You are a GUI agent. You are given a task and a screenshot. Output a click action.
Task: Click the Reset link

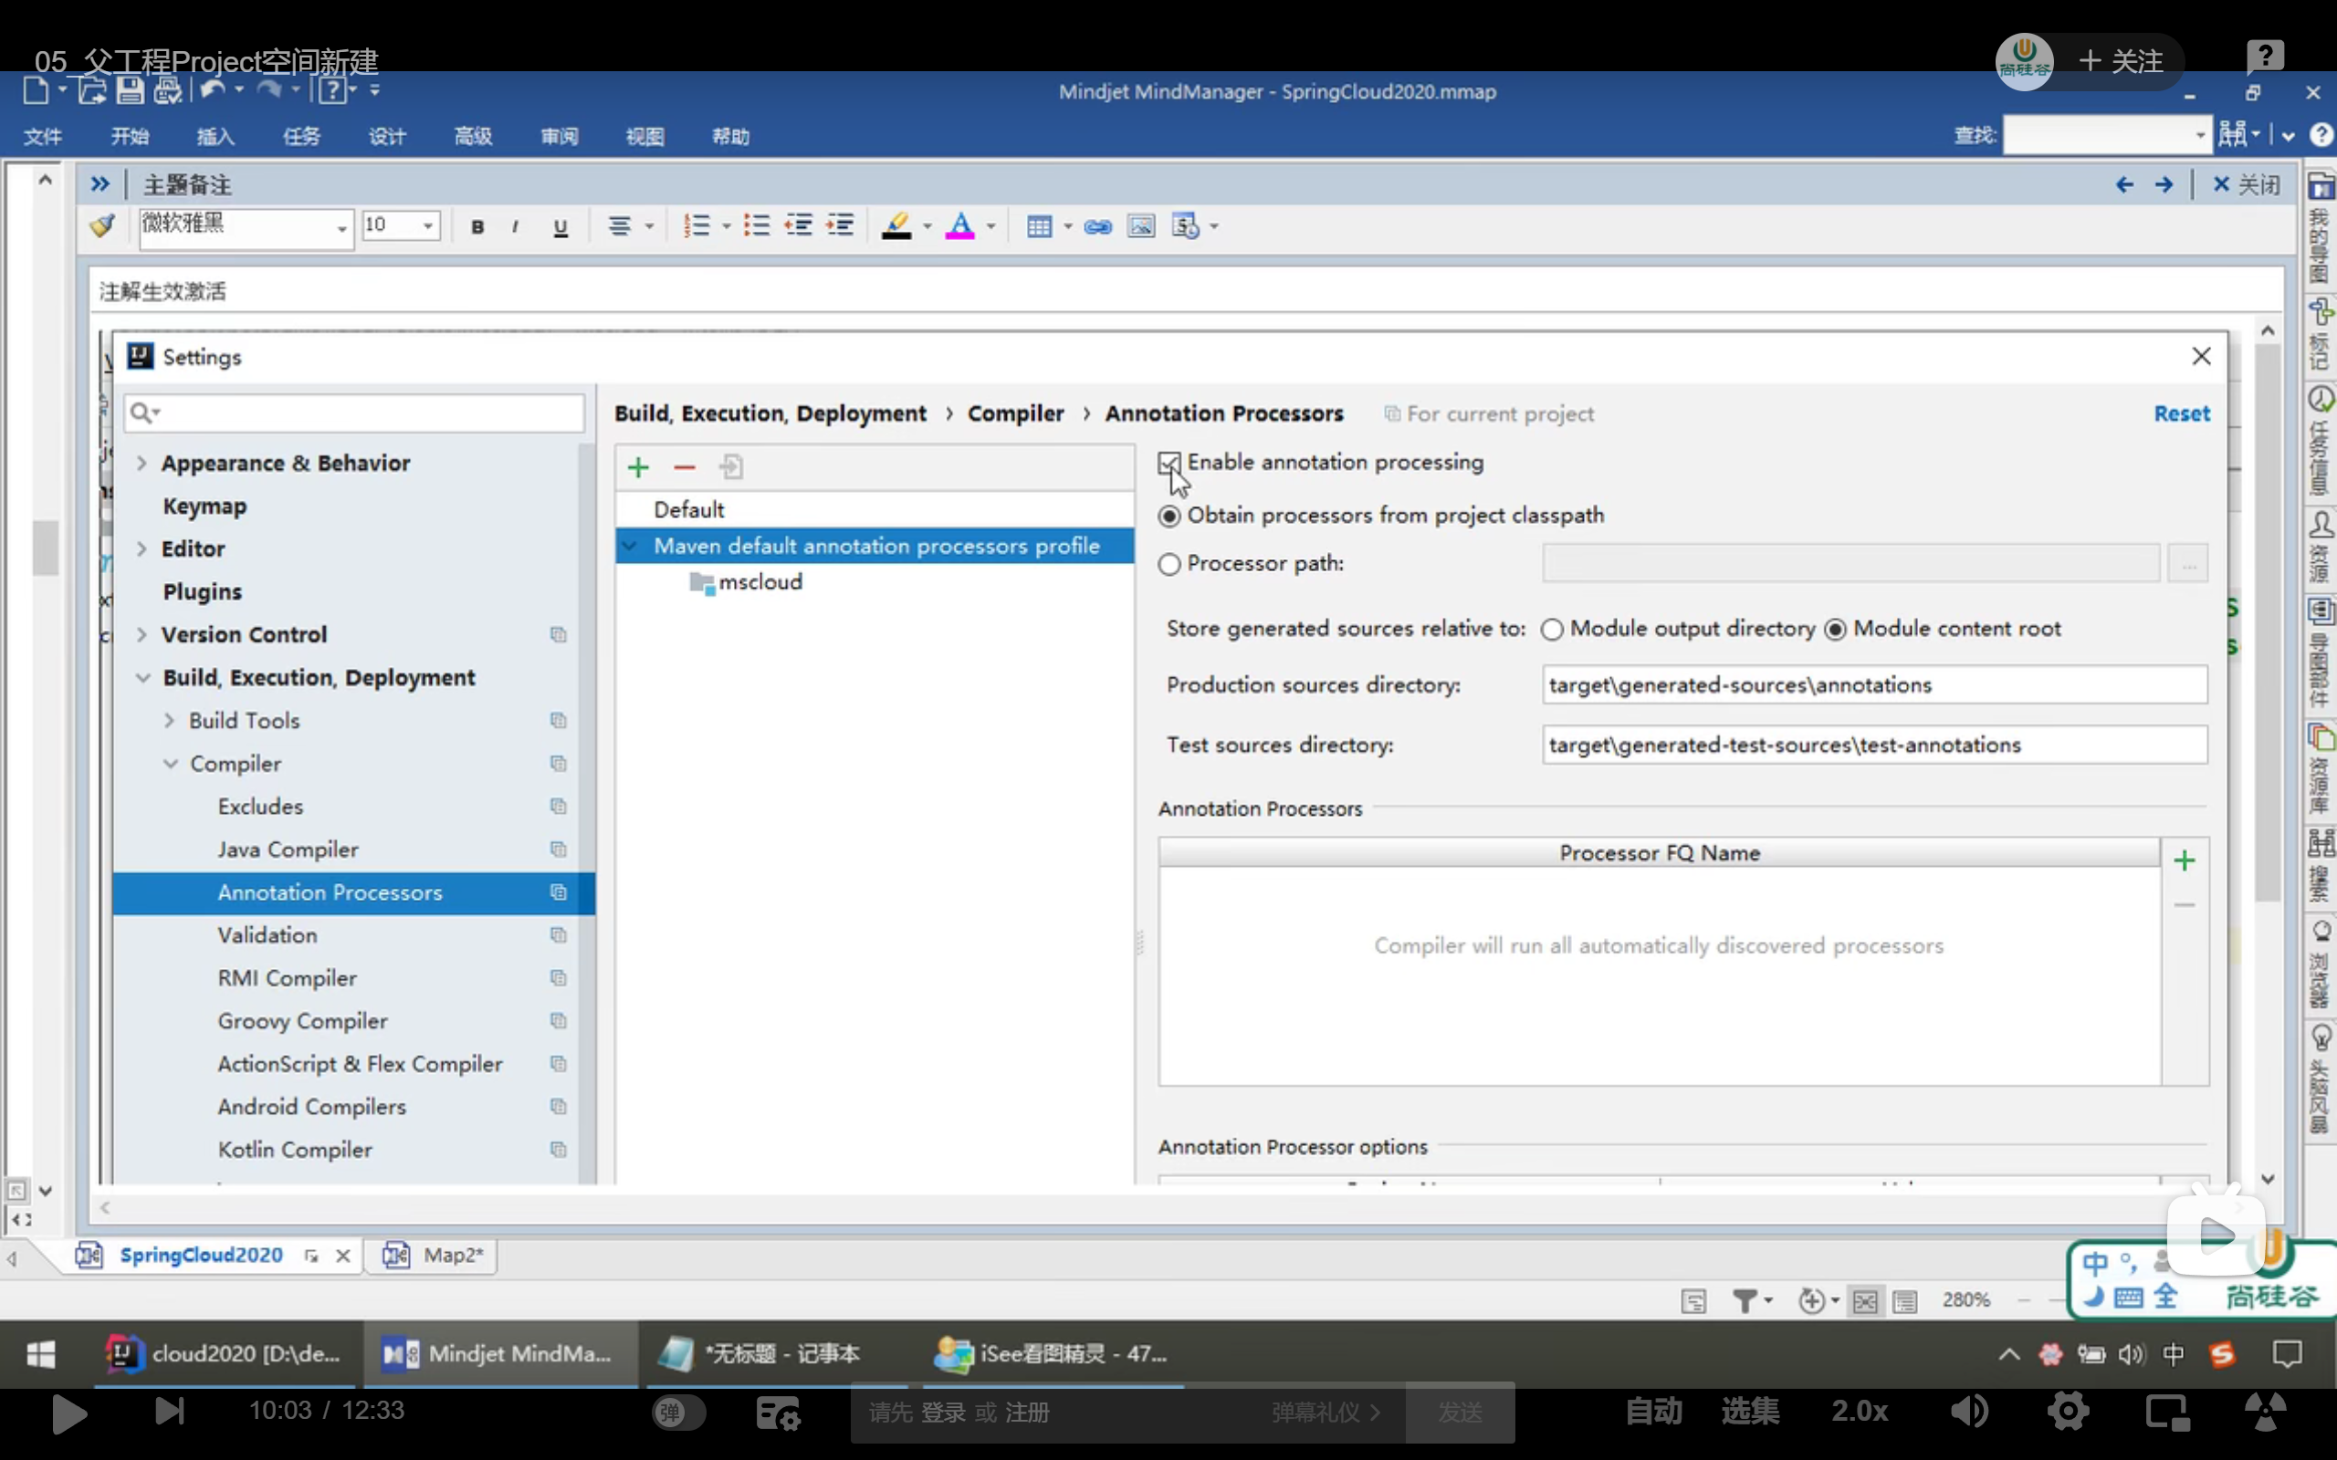(x=2181, y=413)
